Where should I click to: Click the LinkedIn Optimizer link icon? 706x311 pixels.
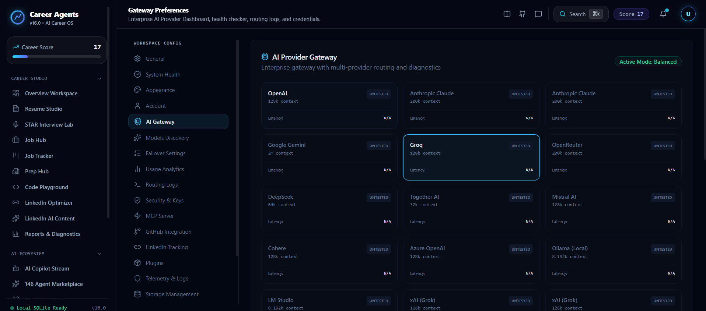16,202
